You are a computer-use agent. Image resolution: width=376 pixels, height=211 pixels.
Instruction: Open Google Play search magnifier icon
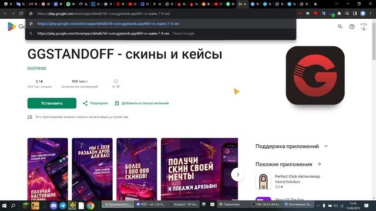pos(340,26)
